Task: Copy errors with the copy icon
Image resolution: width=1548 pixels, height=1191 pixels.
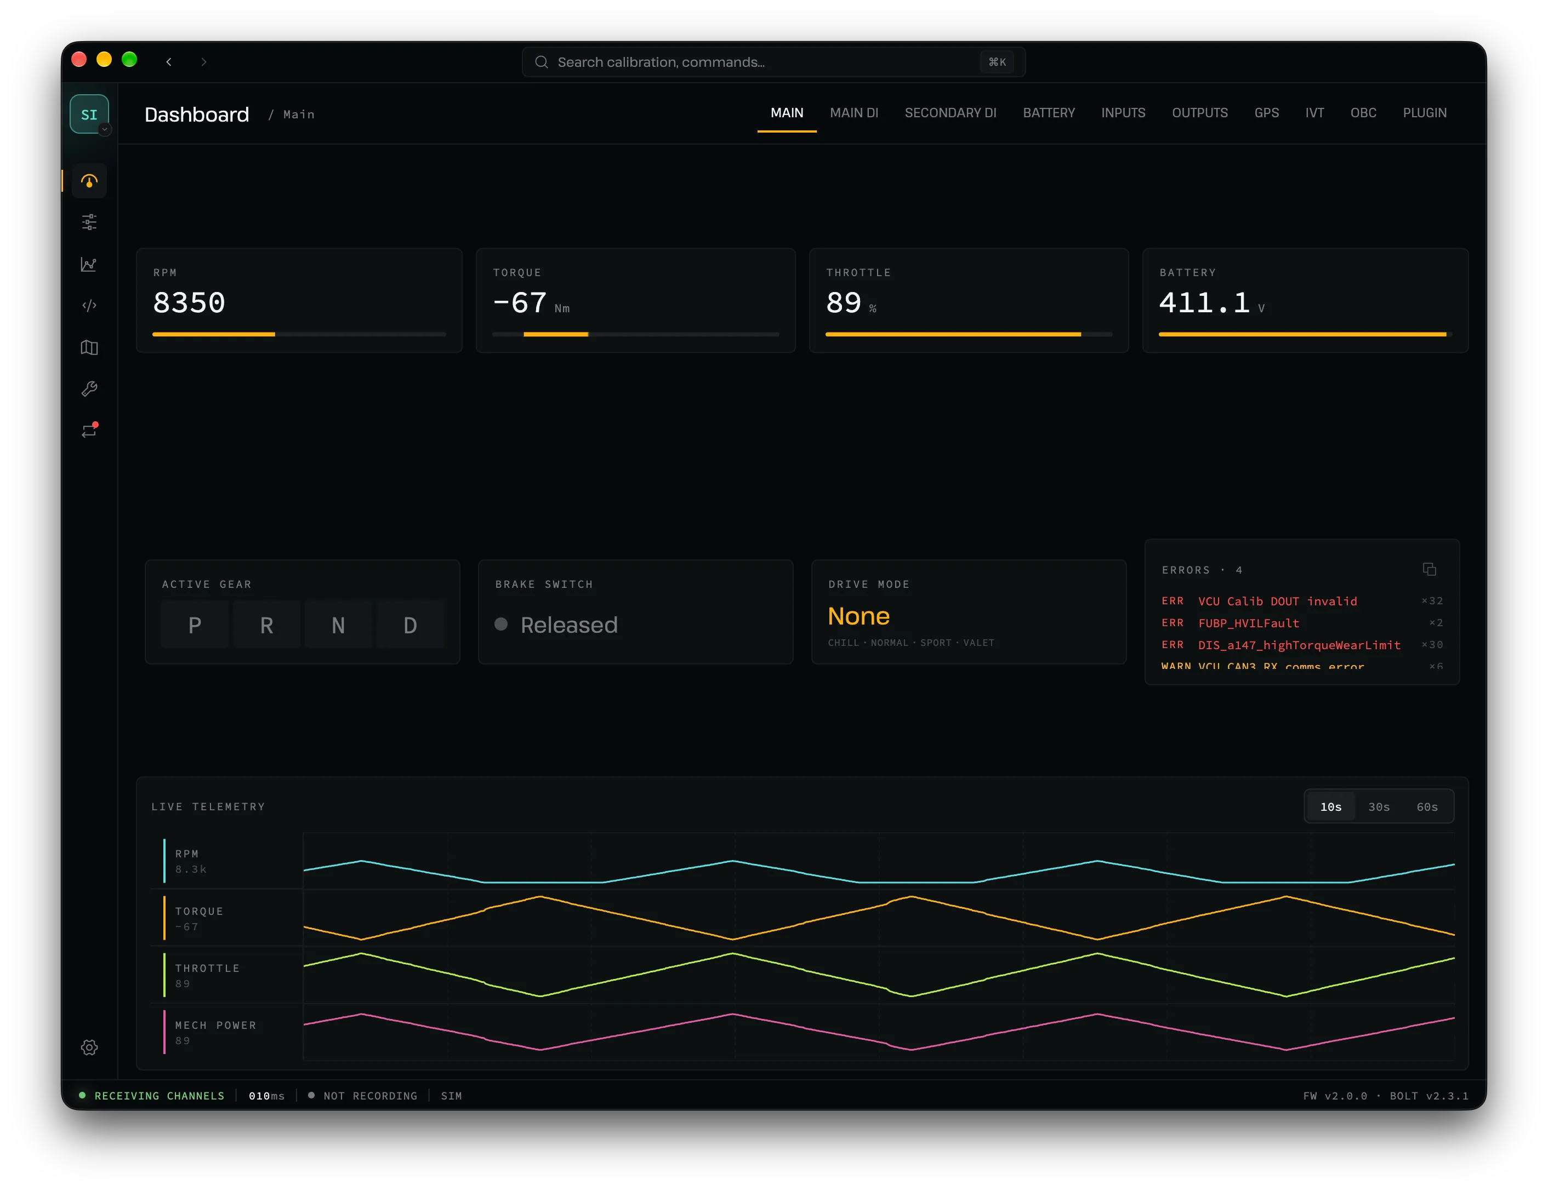Action: tap(1429, 570)
